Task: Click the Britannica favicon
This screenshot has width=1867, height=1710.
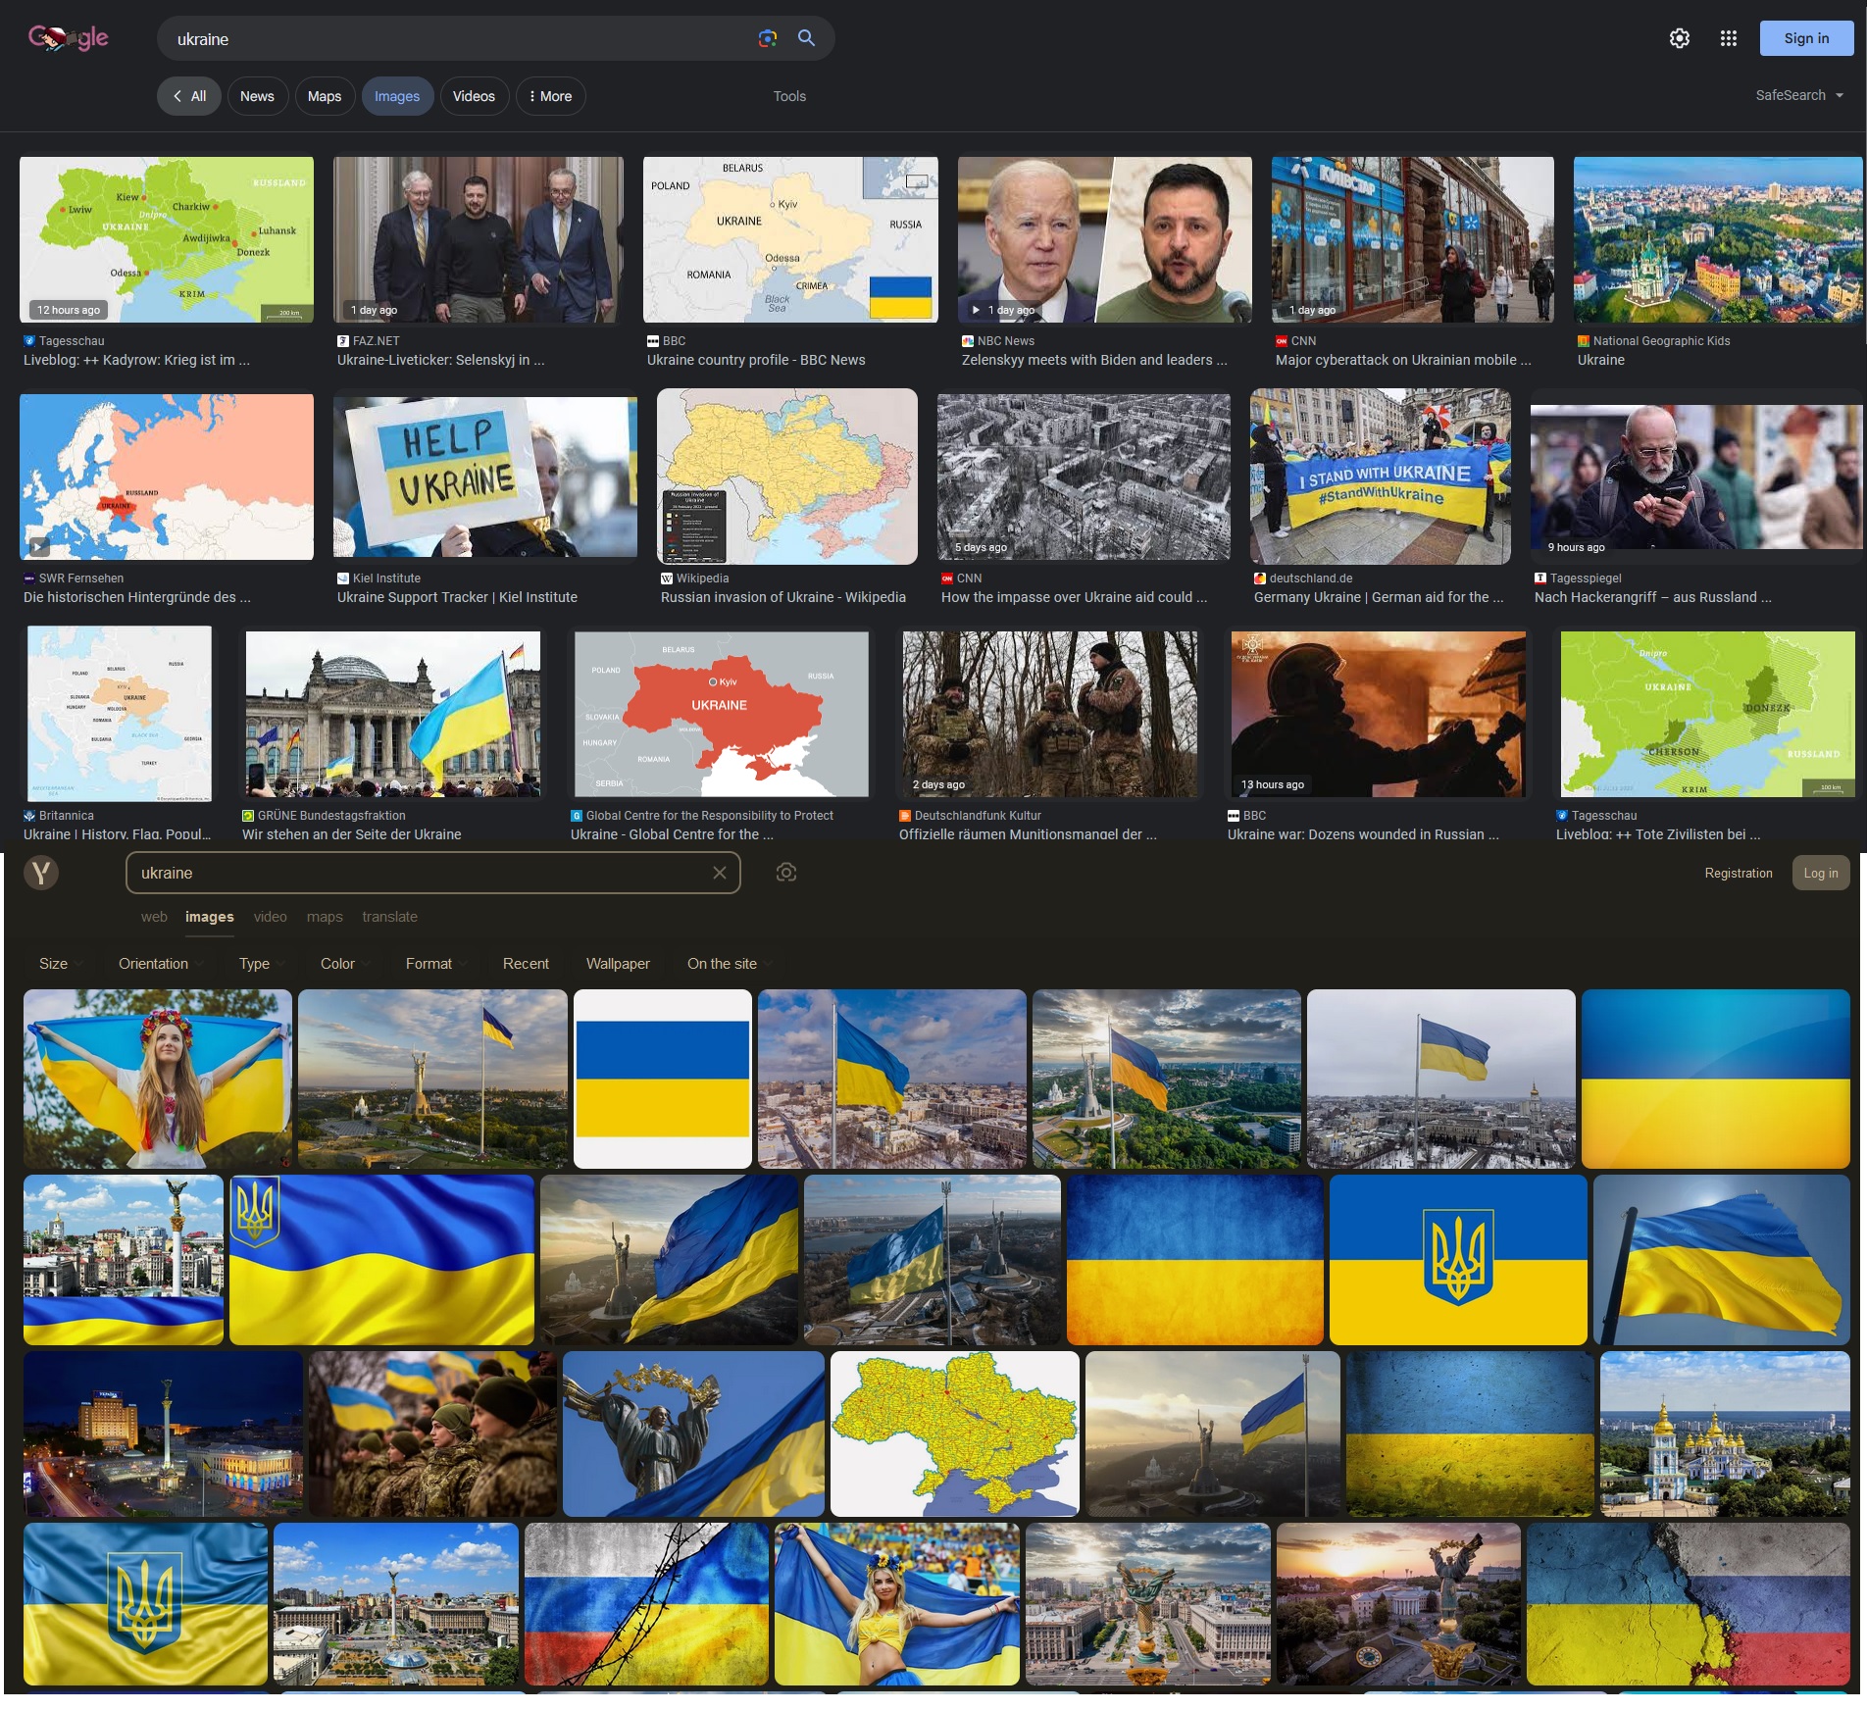Action: pyautogui.click(x=28, y=816)
